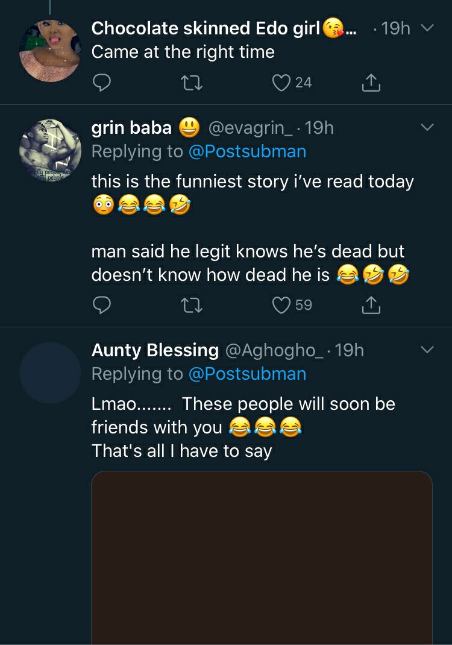Reply to Chocolate skinned Edo girl's tweet

pyautogui.click(x=102, y=83)
